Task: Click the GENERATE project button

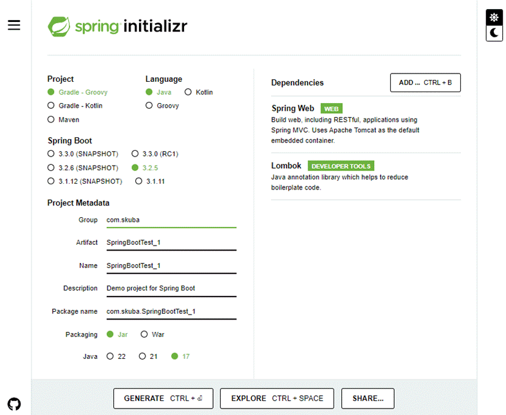Action: (164, 398)
